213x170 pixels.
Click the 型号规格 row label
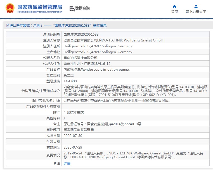point(53,81)
